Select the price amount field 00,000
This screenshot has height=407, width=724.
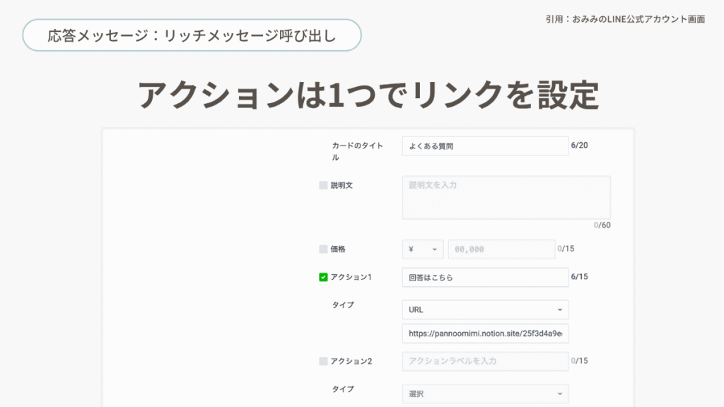click(501, 249)
